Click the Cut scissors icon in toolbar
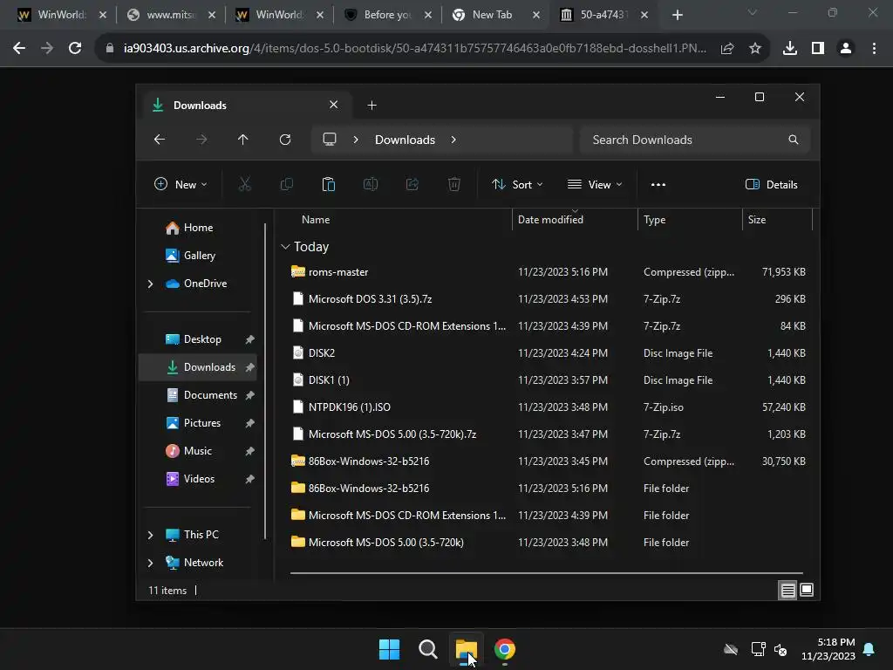The height and width of the screenshot is (670, 893). click(244, 184)
